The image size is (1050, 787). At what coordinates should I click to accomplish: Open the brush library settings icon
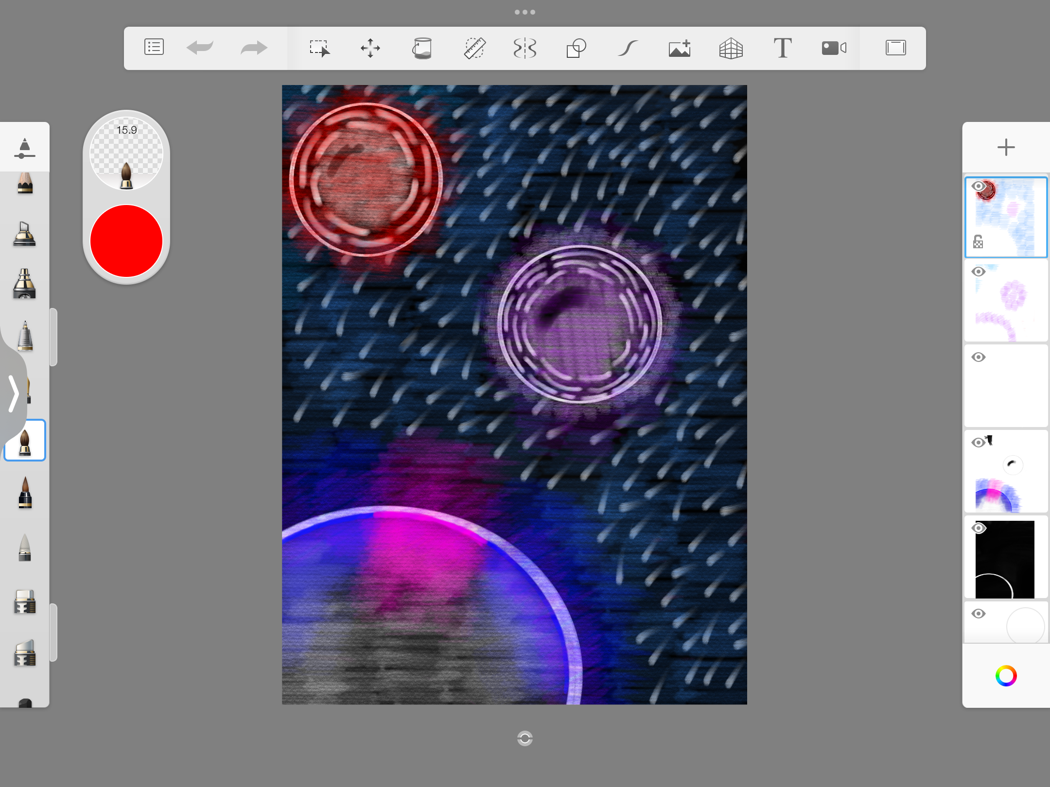click(24, 148)
